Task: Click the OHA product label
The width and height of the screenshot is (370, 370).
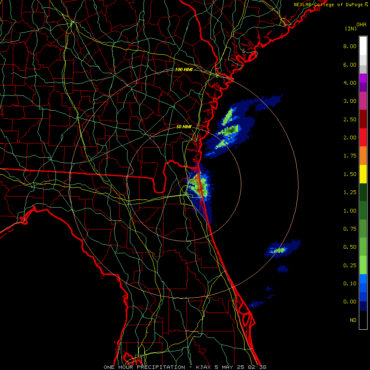Action: (x=361, y=25)
